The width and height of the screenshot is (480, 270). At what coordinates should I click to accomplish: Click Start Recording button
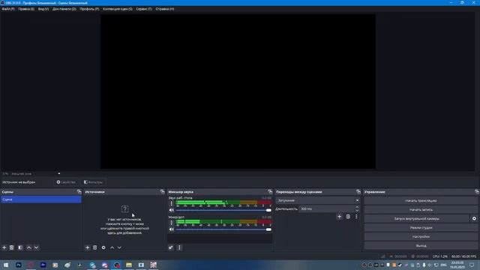[421, 210]
